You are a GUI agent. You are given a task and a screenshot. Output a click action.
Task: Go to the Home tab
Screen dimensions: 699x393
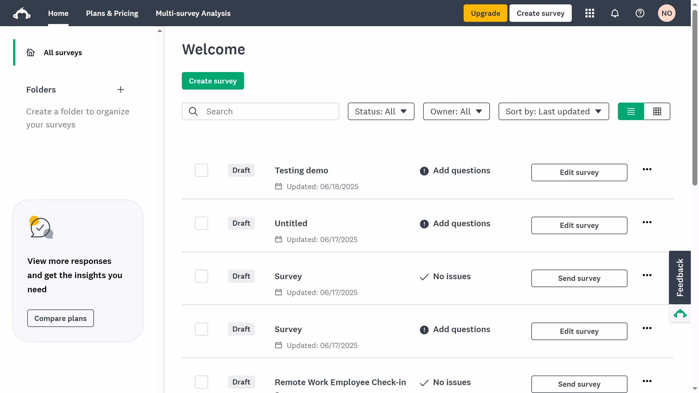pyautogui.click(x=58, y=13)
